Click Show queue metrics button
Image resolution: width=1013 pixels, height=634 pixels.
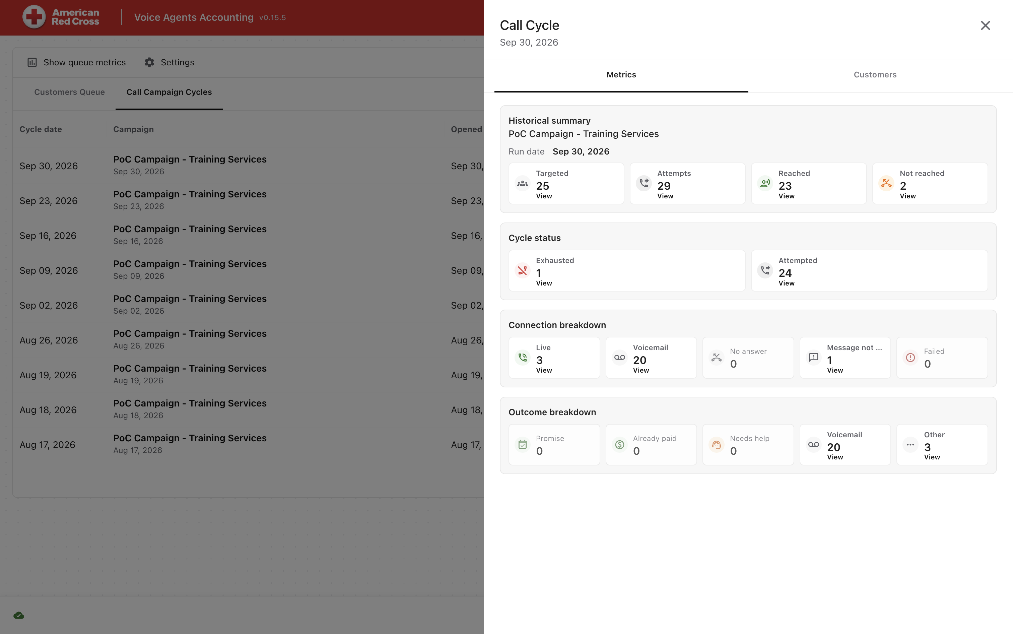[x=77, y=62]
